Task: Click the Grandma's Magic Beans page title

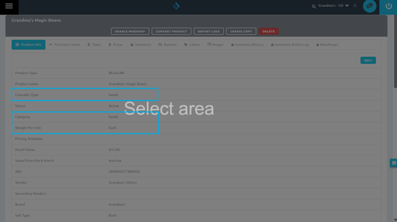Action: point(36,20)
